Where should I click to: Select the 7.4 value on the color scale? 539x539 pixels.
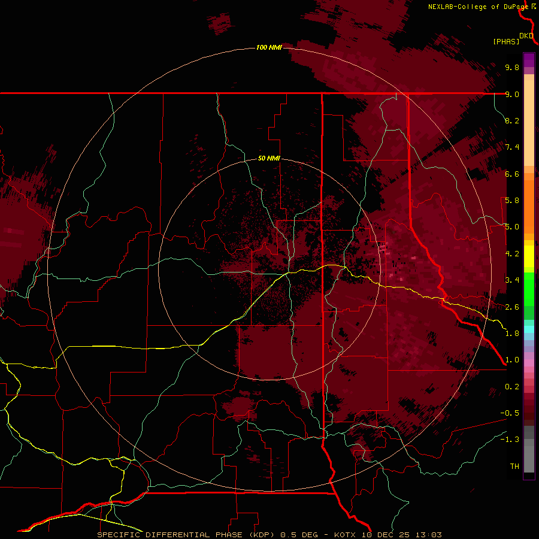click(512, 147)
